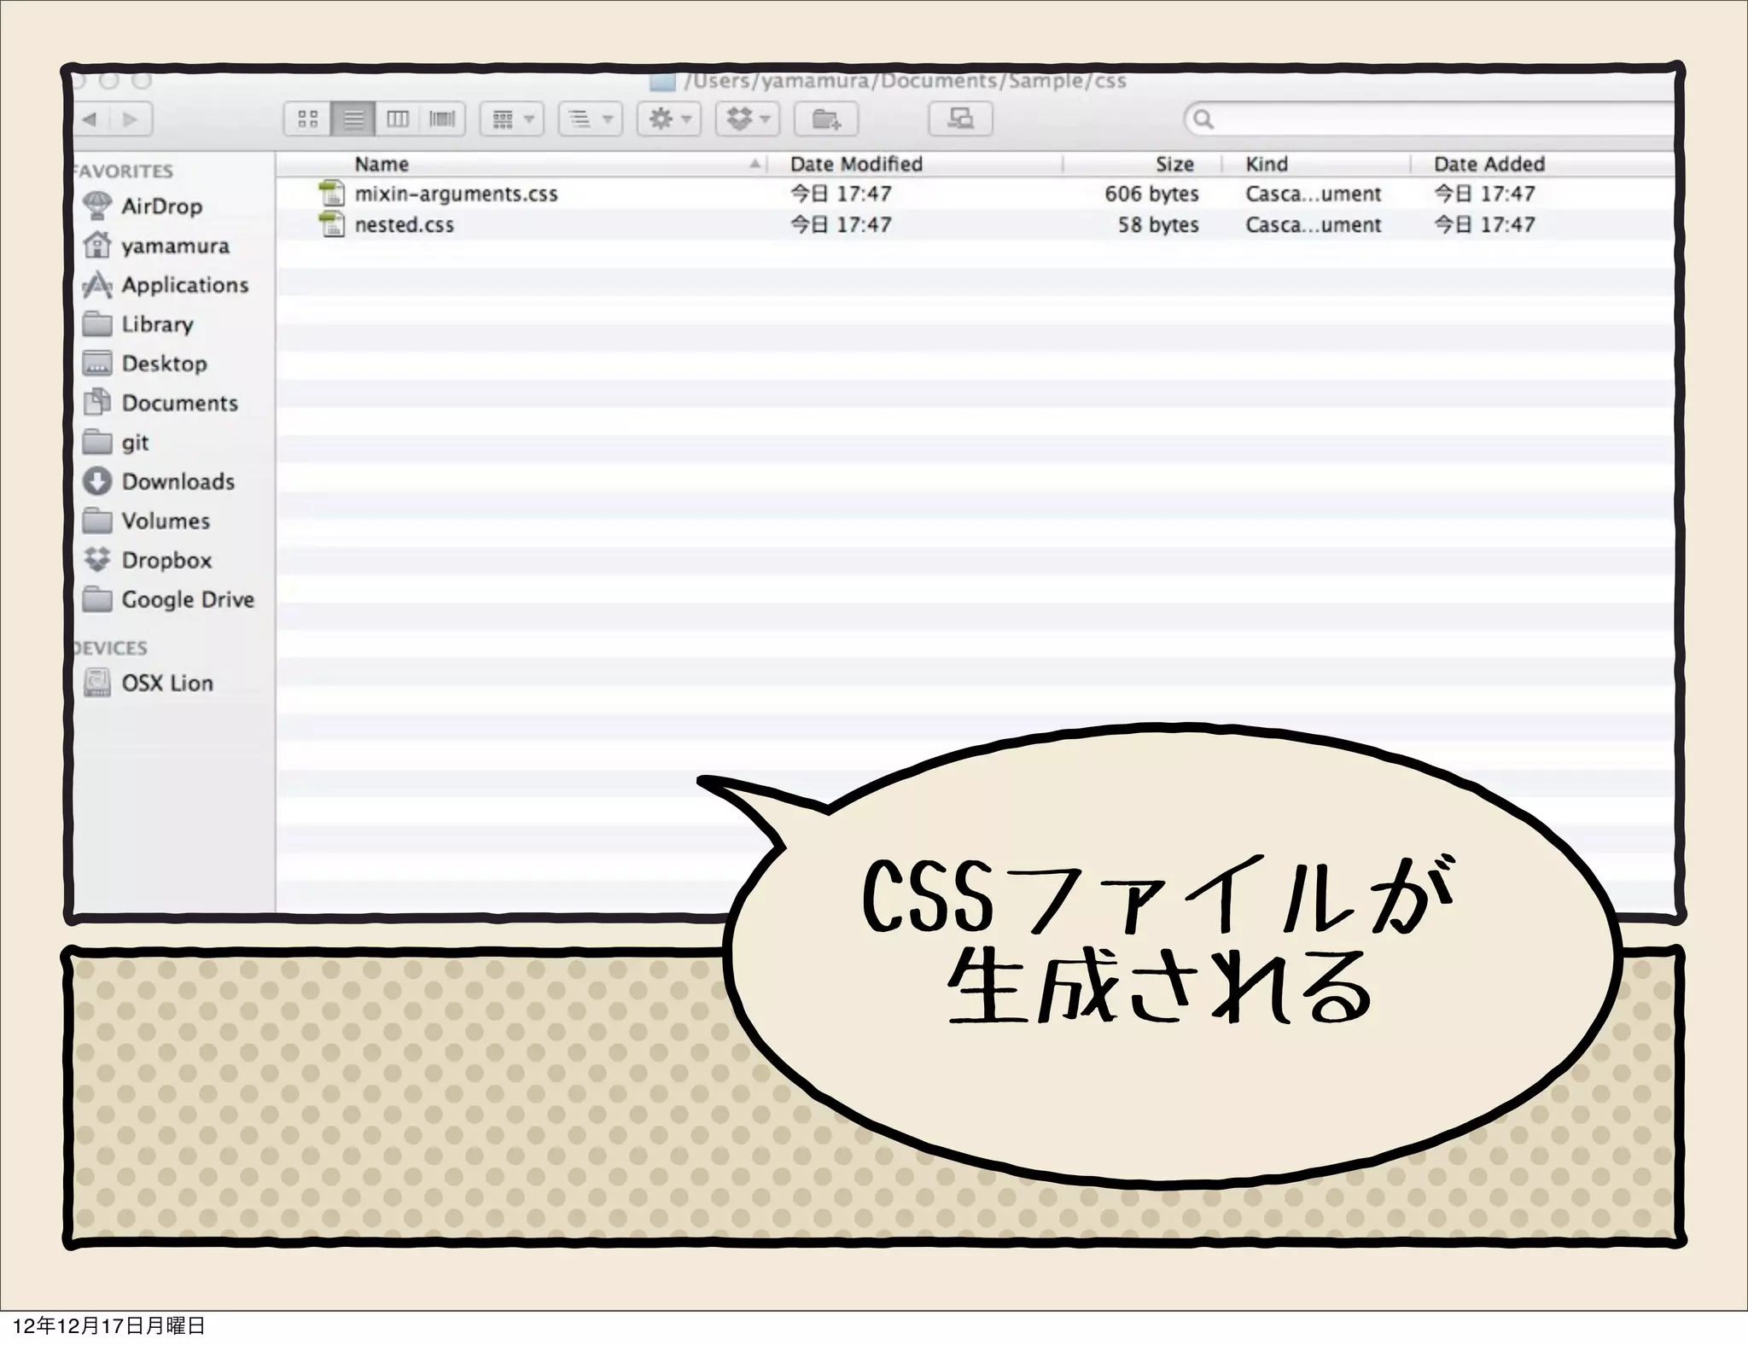Click the screen sharing toolbar button
The image size is (1748, 1345).
tap(961, 119)
